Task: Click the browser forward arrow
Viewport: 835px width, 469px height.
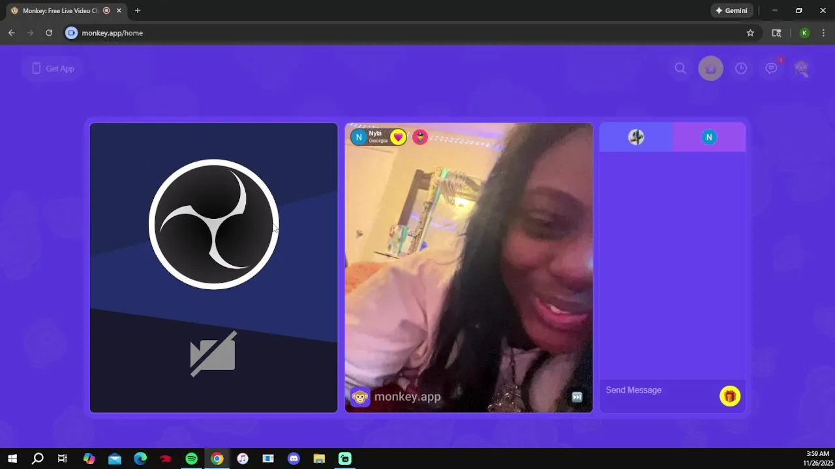Action: point(30,33)
